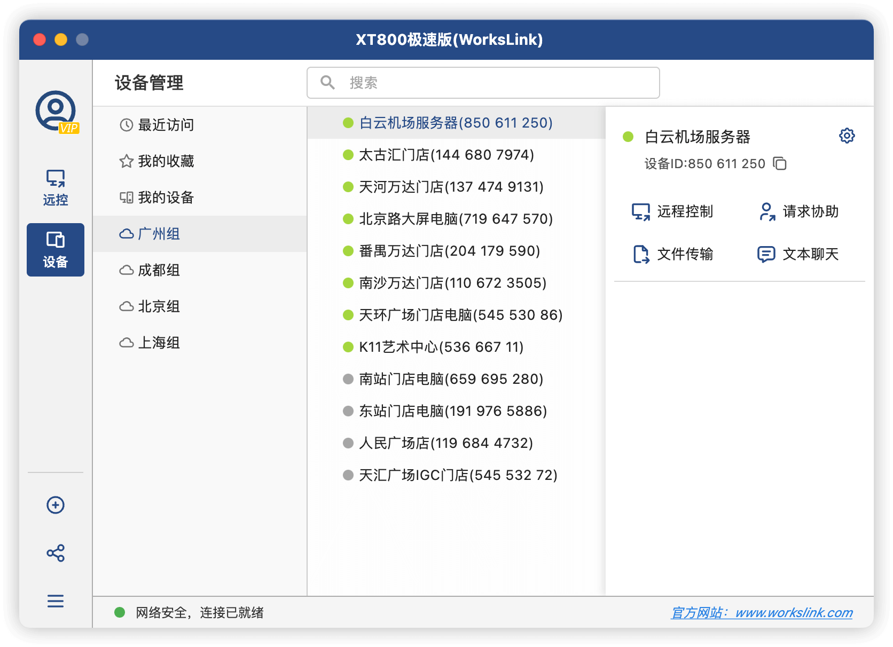Click the clock icon beside 最近访问
The image size is (893, 647).
click(127, 125)
